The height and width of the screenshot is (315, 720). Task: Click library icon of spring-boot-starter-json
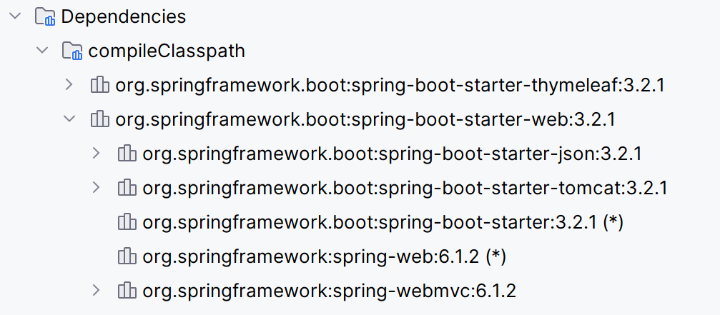point(127,154)
